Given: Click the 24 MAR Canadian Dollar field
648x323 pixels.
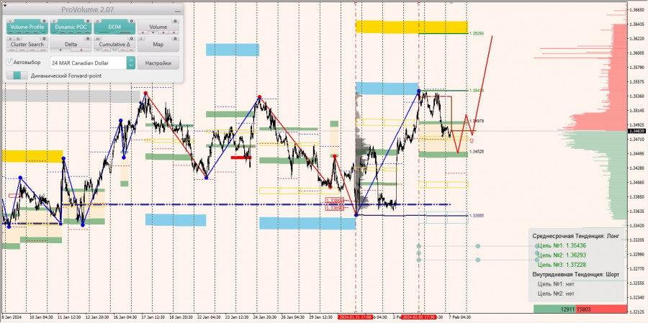Looking at the screenshot, I should [x=89, y=63].
